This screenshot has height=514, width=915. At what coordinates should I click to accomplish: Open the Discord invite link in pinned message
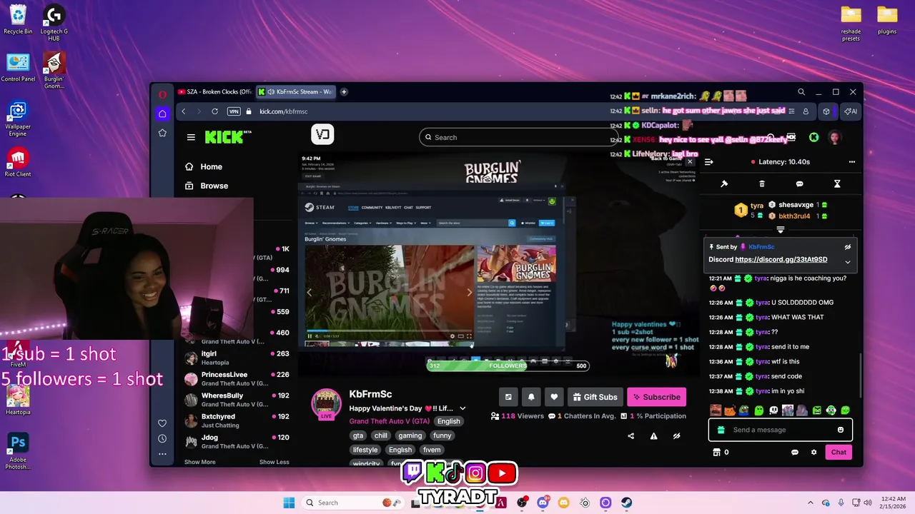pyautogui.click(x=781, y=260)
